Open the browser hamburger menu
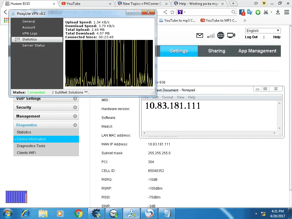The image size is (292, 219). [287, 12]
